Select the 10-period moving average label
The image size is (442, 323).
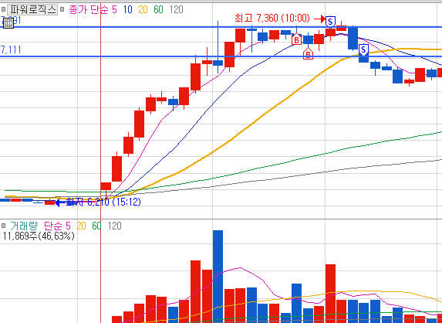[x=128, y=10]
